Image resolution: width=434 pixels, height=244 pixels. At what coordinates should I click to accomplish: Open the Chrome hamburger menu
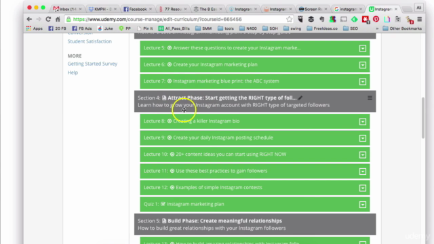click(x=420, y=19)
